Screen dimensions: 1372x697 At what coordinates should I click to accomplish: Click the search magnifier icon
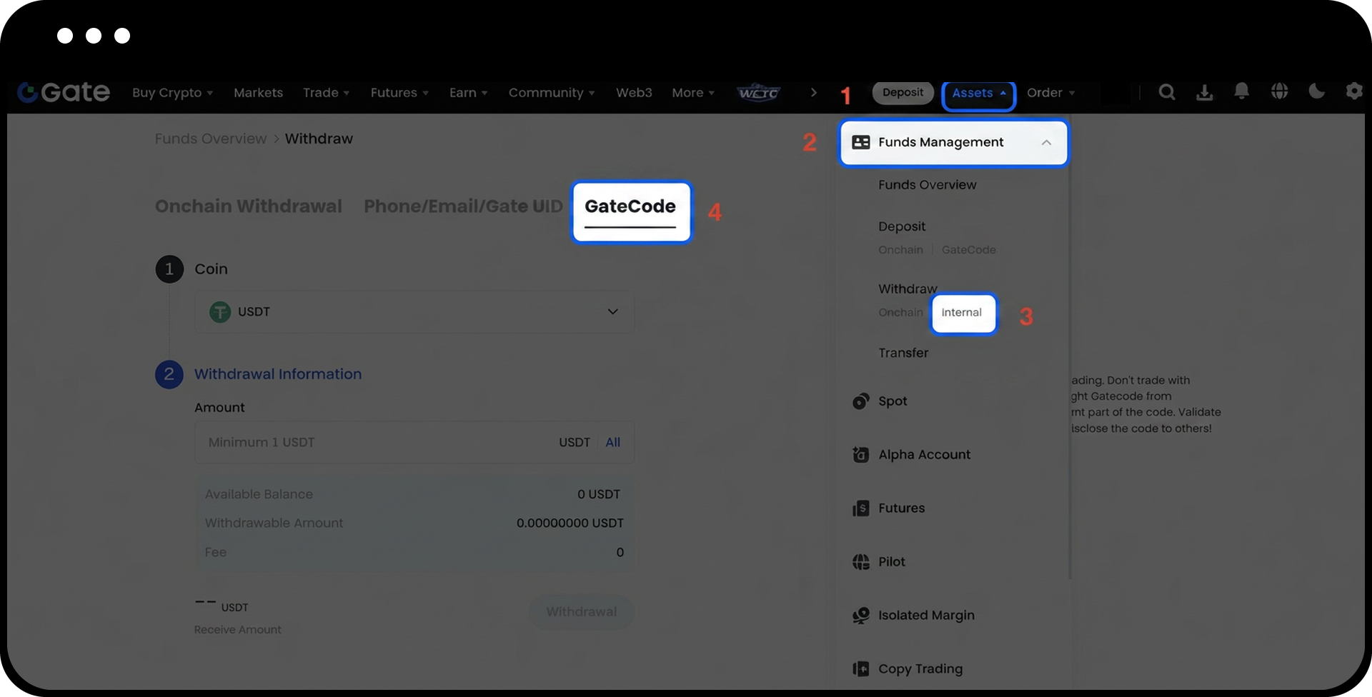[x=1166, y=92]
